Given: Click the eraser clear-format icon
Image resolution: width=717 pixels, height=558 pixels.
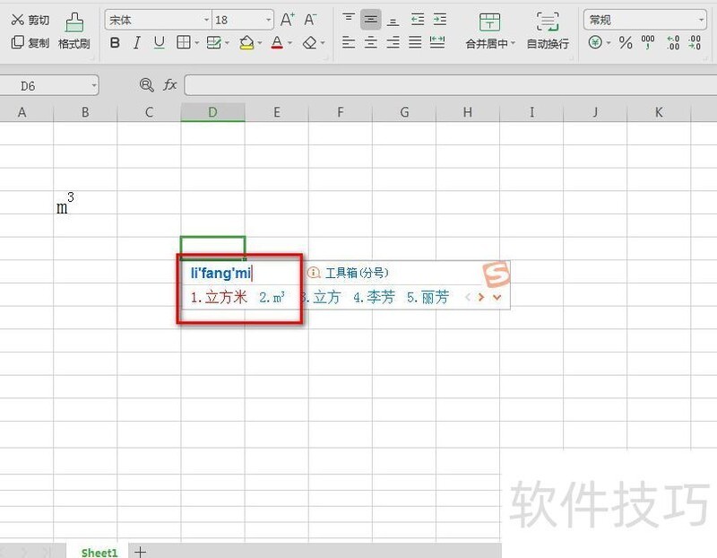Looking at the screenshot, I should coord(309,43).
